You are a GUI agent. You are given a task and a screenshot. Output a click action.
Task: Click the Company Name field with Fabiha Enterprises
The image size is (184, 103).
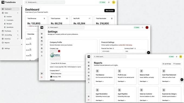[x=68, y=73]
